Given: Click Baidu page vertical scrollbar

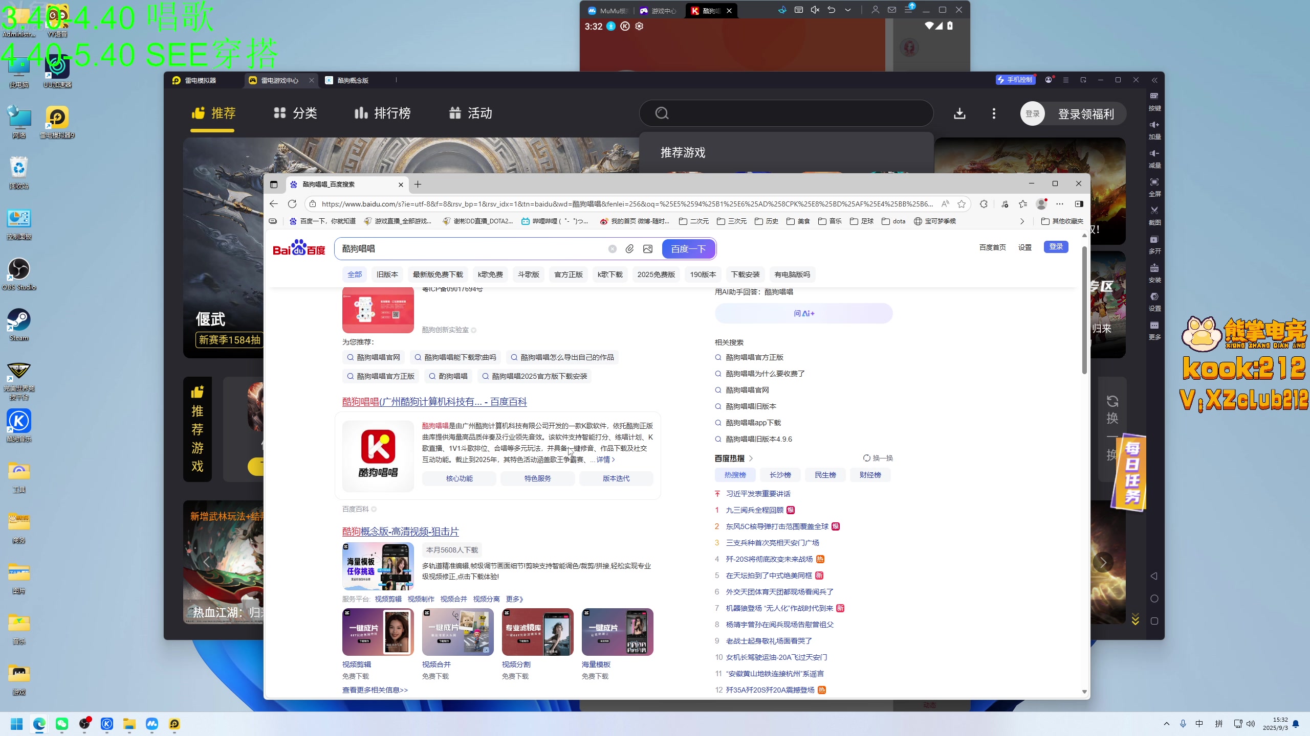Looking at the screenshot, I should pos(1084,309).
